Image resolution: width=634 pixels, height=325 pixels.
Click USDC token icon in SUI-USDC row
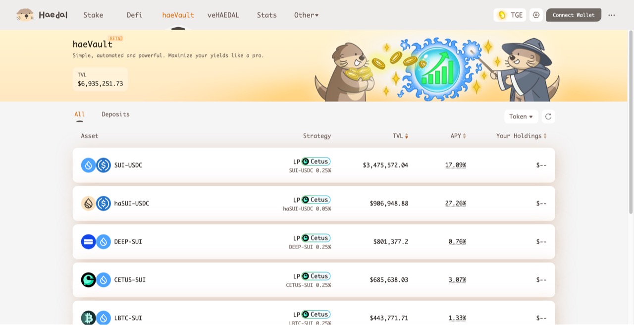[103, 165]
